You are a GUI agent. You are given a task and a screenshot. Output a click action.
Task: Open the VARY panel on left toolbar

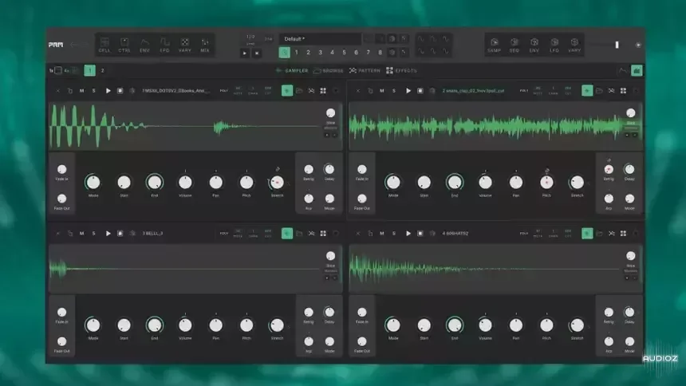pos(184,45)
